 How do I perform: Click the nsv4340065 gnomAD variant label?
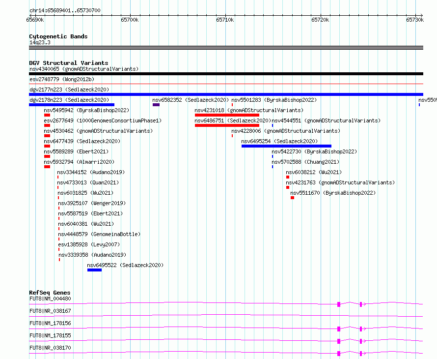[x=84, y=69]
